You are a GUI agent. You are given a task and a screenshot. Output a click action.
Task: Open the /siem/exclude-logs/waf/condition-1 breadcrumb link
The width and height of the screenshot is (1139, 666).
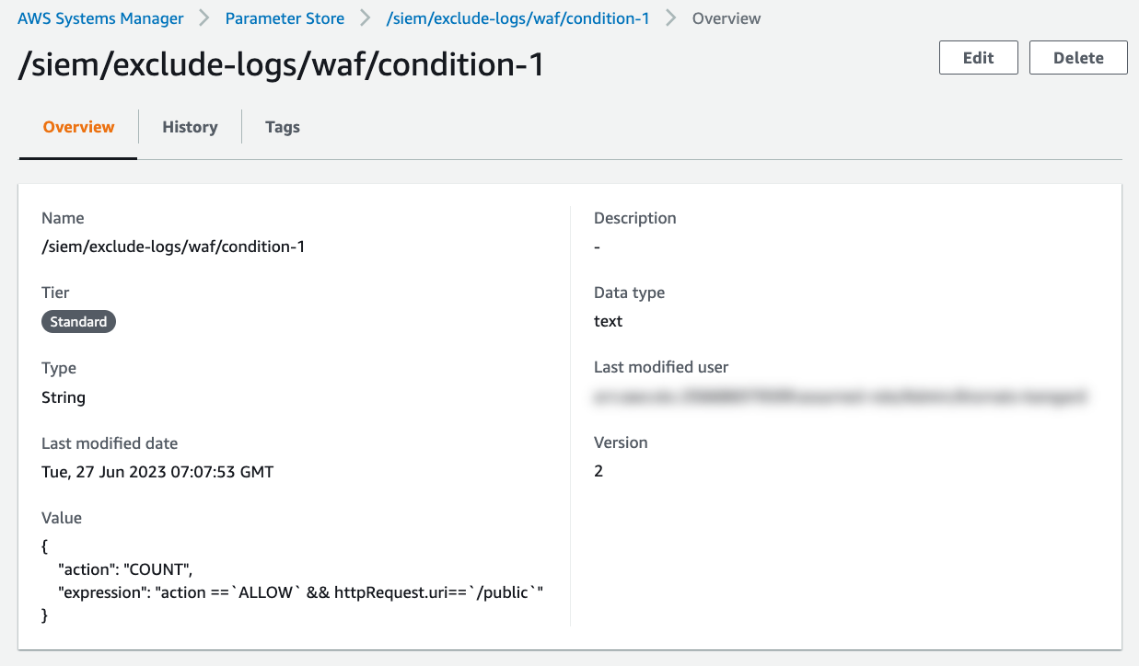point(517,18)
